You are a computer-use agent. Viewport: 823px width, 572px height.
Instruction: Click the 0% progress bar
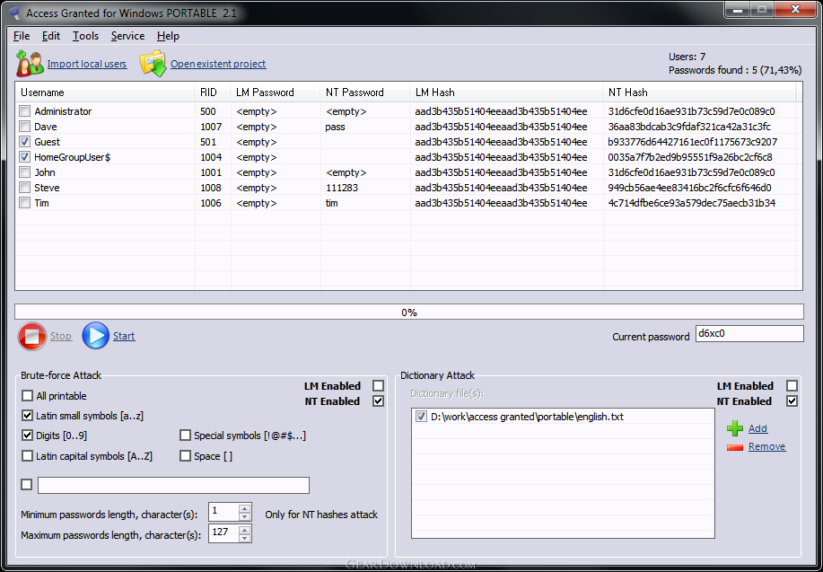coord(409,312)
